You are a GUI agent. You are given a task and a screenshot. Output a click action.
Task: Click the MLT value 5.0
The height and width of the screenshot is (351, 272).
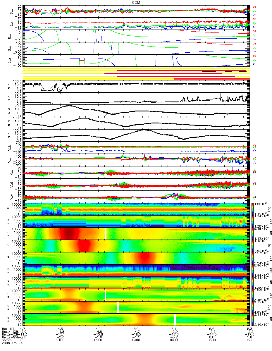tap(136, 329)
